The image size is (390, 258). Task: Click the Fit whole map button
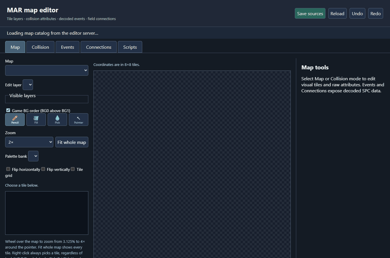tap(72, 142)
